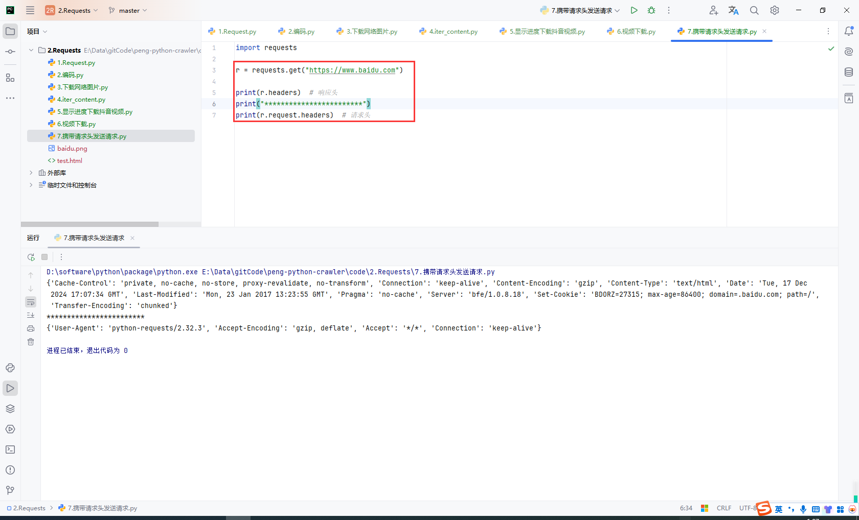The width and height of the screenshot is (859, 520).
Task: Click the inspection checkmark in editor
Action: (x=831, y=49)
